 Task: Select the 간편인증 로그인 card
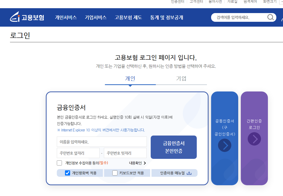coord(254,138)
